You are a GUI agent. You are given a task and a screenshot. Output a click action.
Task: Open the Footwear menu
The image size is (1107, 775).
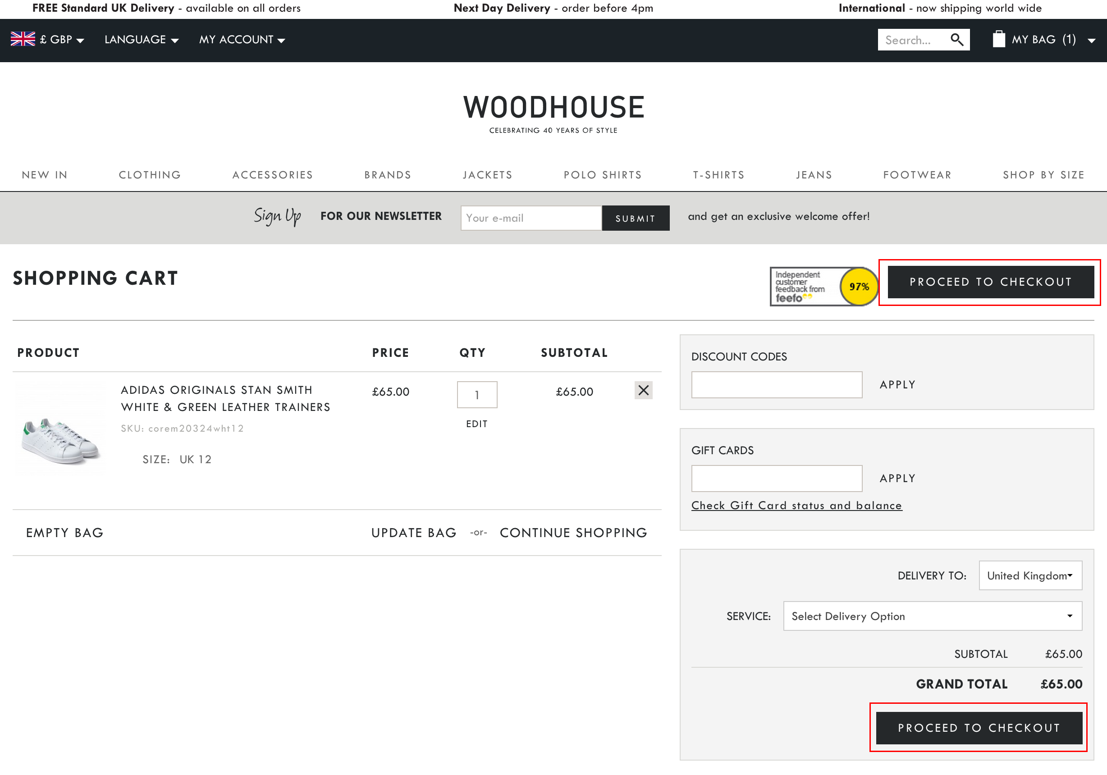pos(917,175)
